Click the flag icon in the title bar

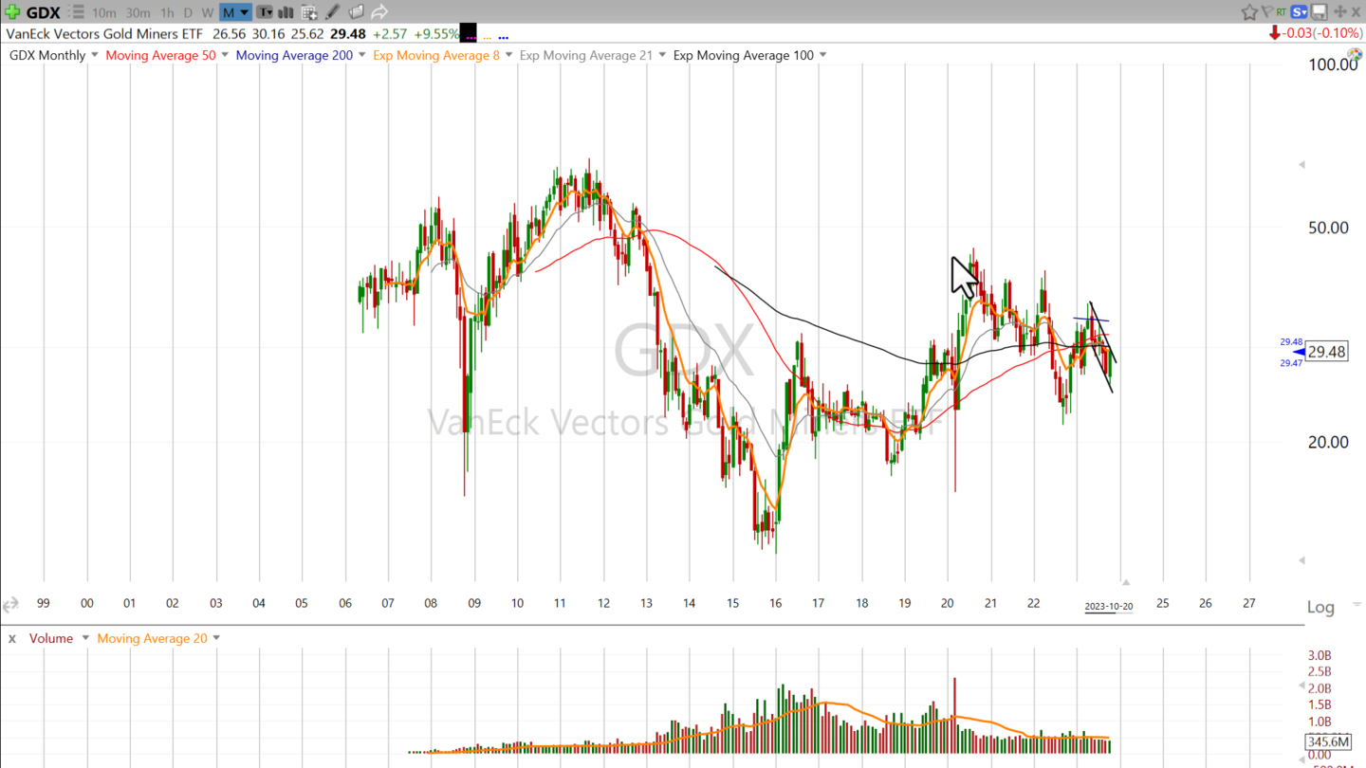tap(1267, 12)
